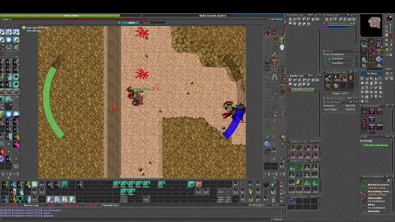Click the first Inactive prey slot

coord(339,59)
